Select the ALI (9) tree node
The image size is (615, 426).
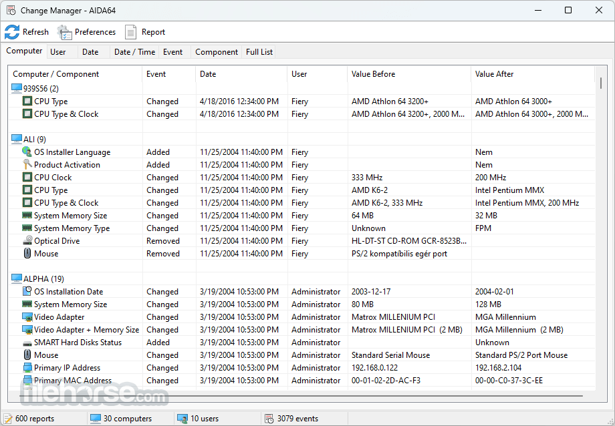click(35, 140)
